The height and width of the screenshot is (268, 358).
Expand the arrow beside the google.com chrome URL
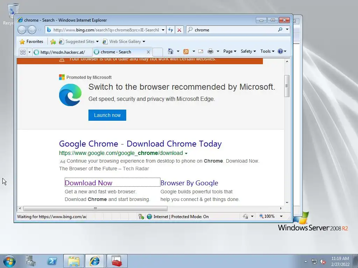click(186, 154)
